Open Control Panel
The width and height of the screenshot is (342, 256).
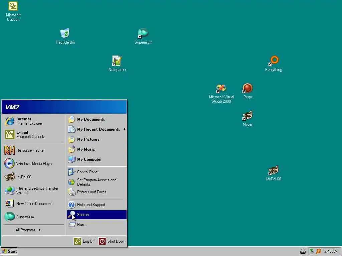(x=97, y=172)
